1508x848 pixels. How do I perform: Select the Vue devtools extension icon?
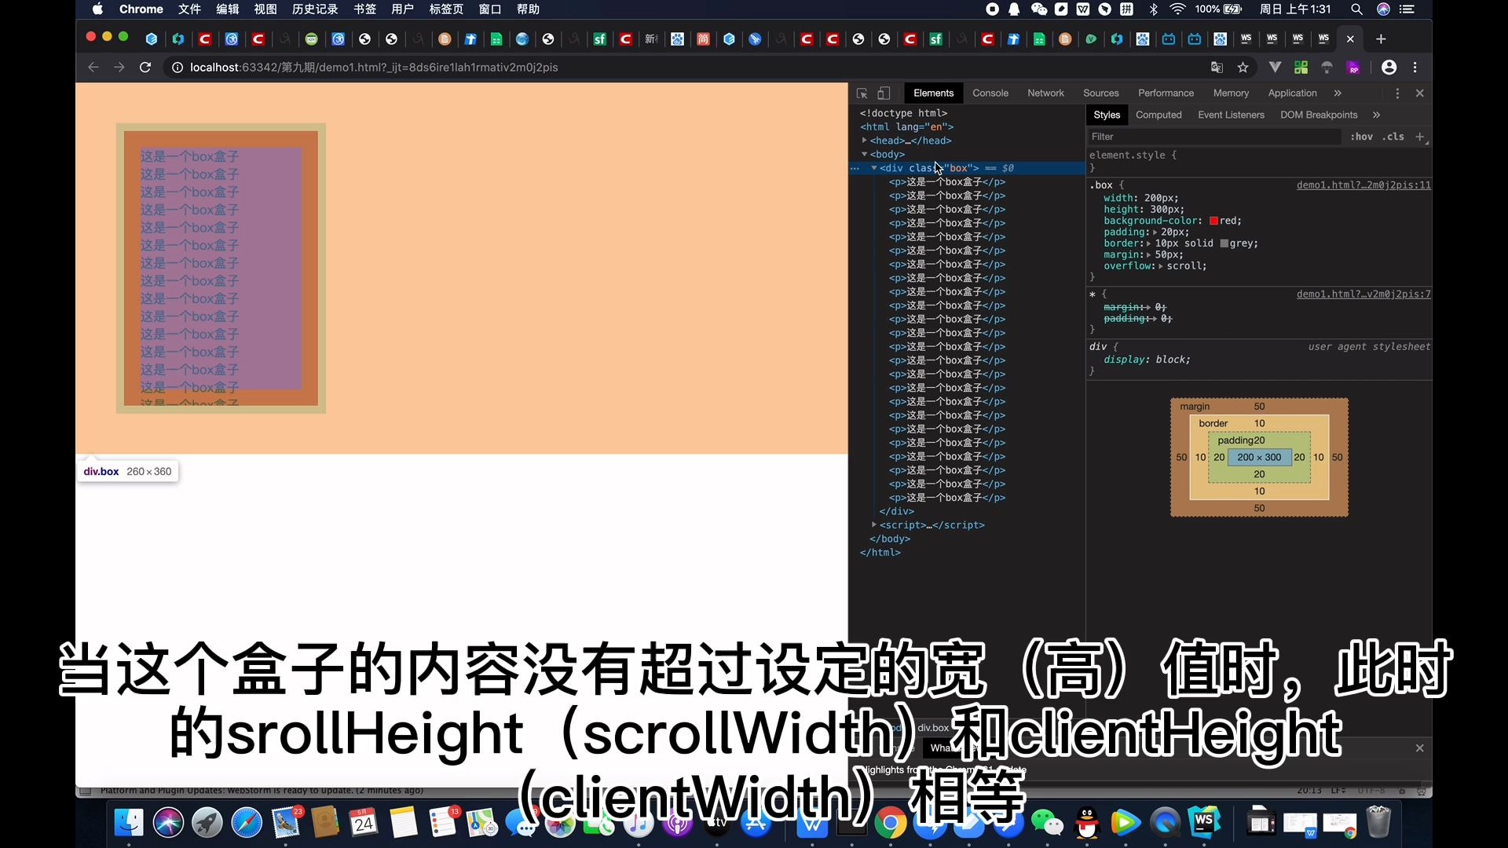point(1276,68)
